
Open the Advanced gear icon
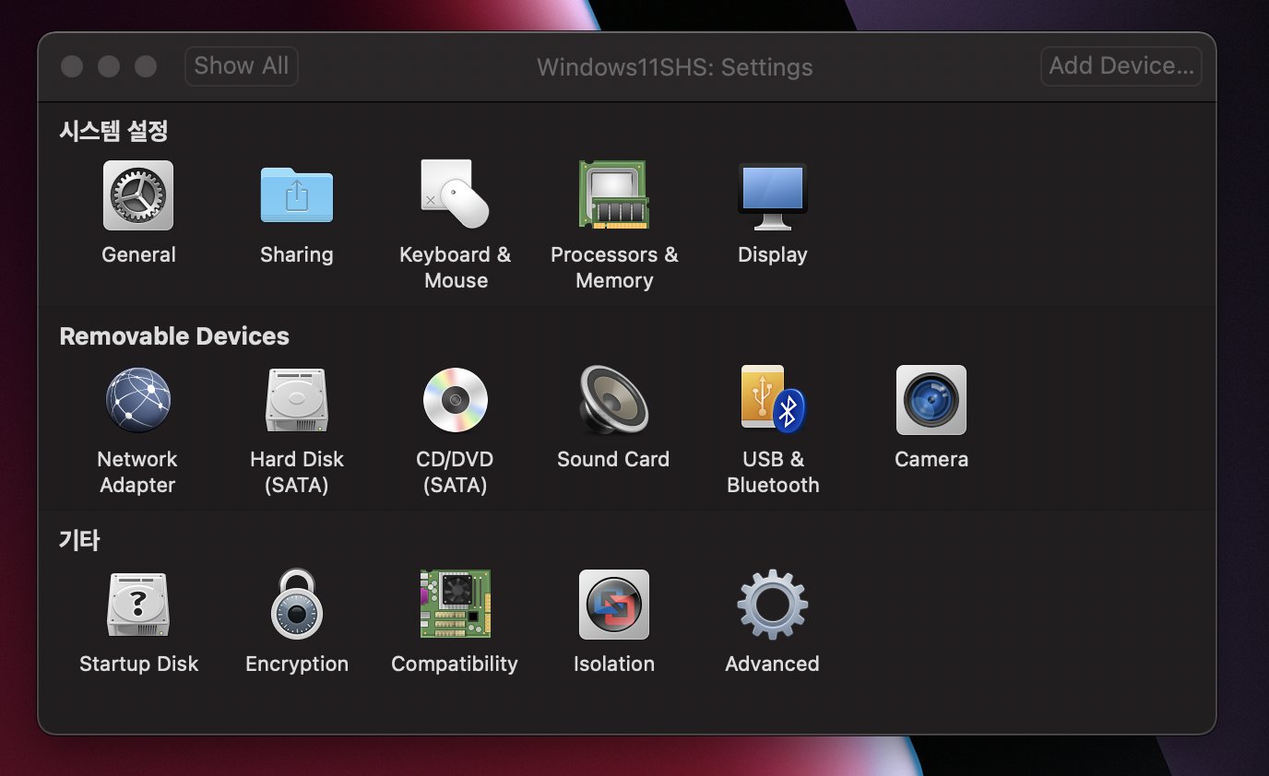click(x=773, y=605)
